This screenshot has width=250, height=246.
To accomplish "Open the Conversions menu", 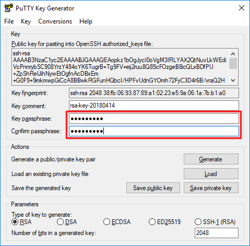I will (55, 21).
